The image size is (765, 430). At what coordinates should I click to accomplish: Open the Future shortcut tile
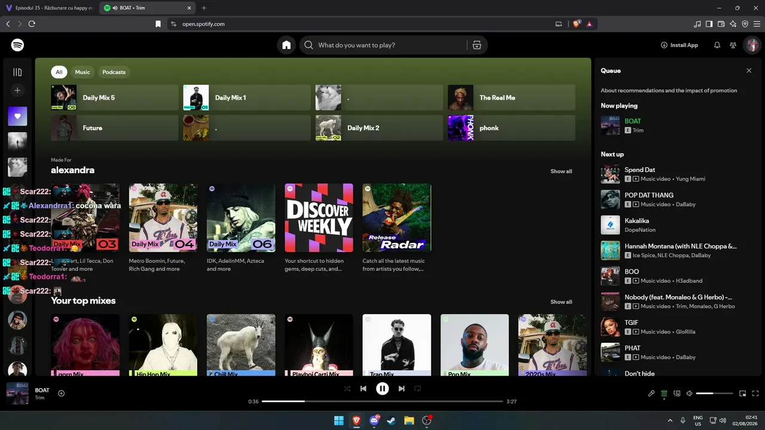(115, 128)
